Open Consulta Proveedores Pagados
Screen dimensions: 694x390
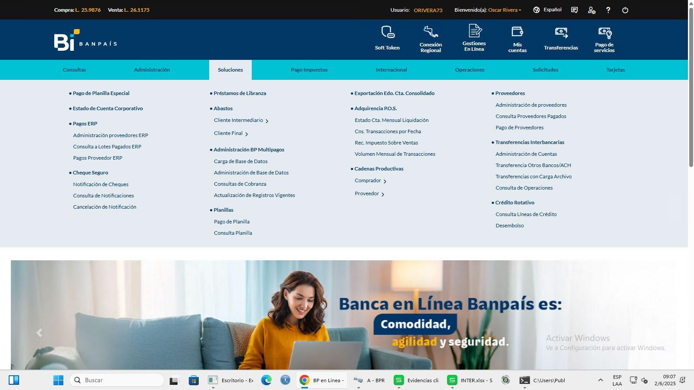(x=531, y=116)
